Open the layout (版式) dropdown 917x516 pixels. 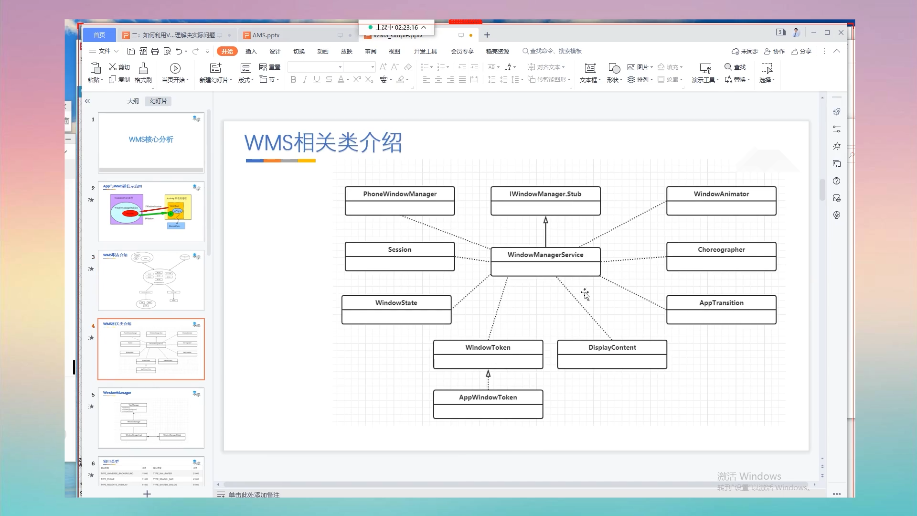pyautogui.click(x=246, y=80)
